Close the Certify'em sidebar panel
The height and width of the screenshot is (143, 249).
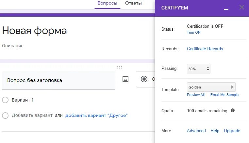click(x=242, y=7)
